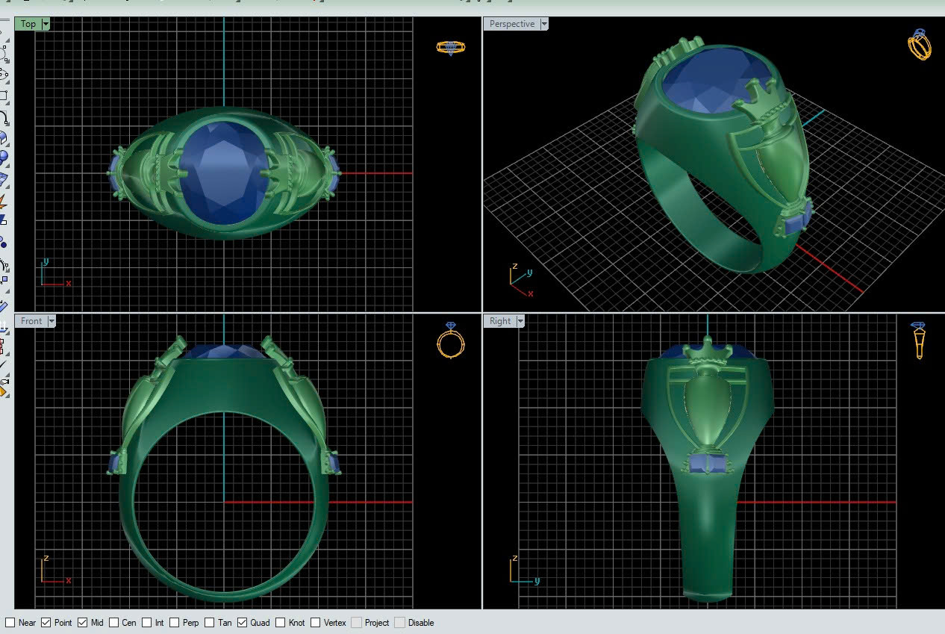
Task: Select the Sphere solid tool in left toolbar
Action: [3, 157]
